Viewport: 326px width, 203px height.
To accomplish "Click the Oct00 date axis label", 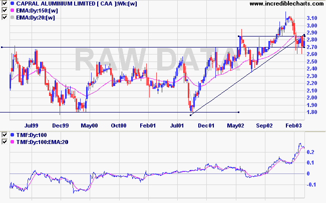I will 119,125.
